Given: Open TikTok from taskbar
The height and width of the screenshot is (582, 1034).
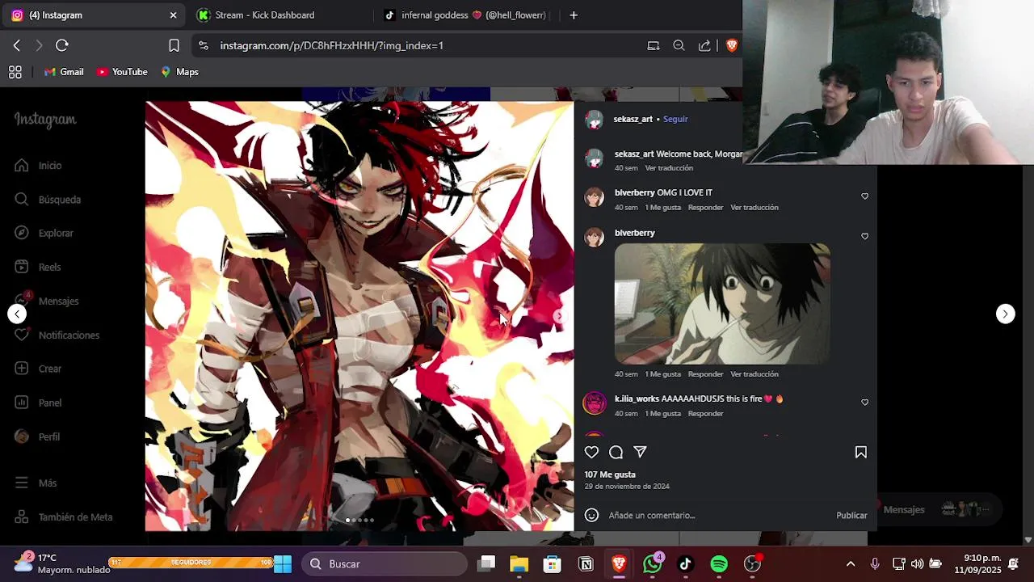Looking at the screenshot, I should [686, 563].
